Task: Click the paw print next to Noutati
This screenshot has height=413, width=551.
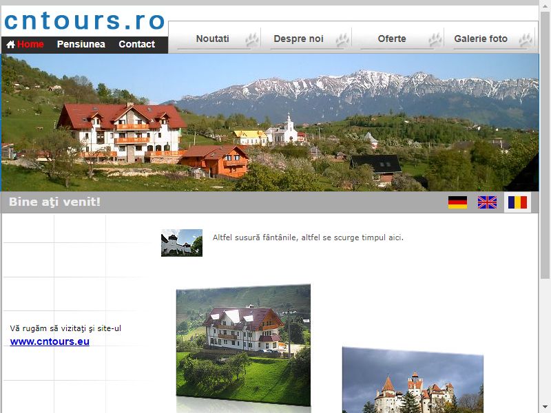Action: tap(252, 40)
